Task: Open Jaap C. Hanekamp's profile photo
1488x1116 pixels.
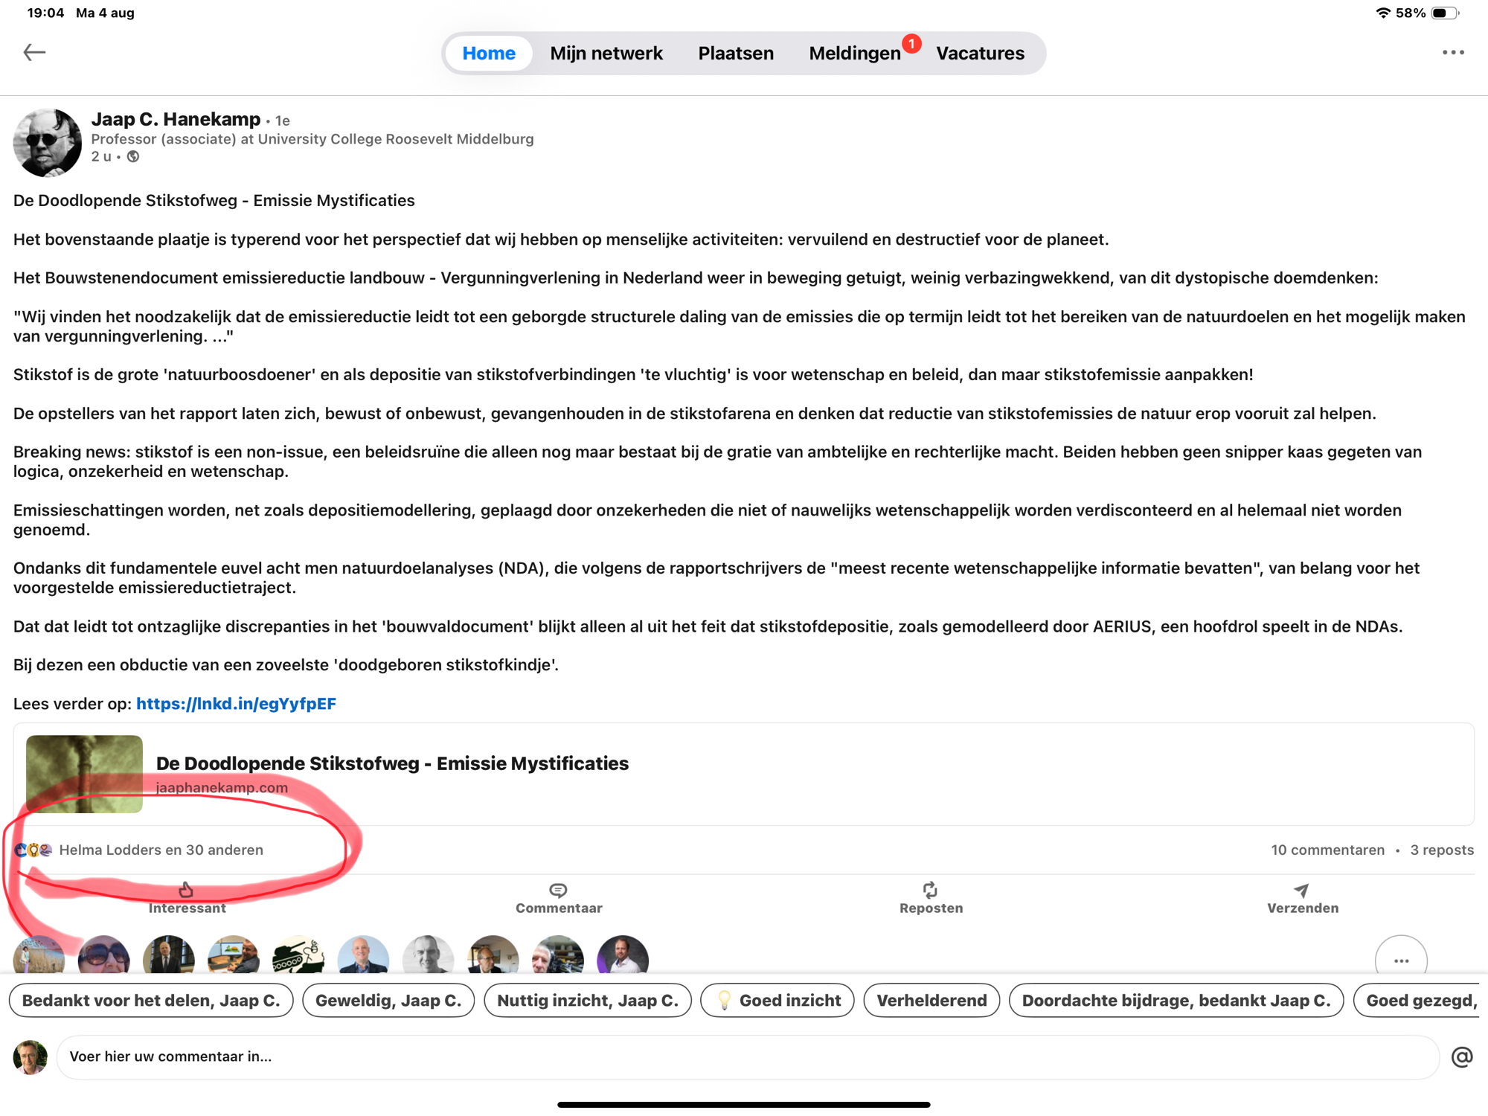Action: click(47, 142)
